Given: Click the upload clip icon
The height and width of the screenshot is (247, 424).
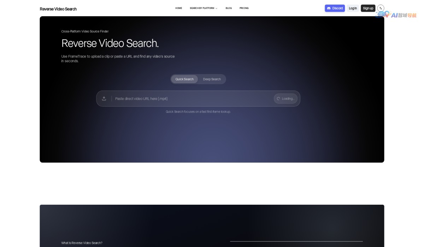Looking at the screenshot, I should [x=104, y=98].
